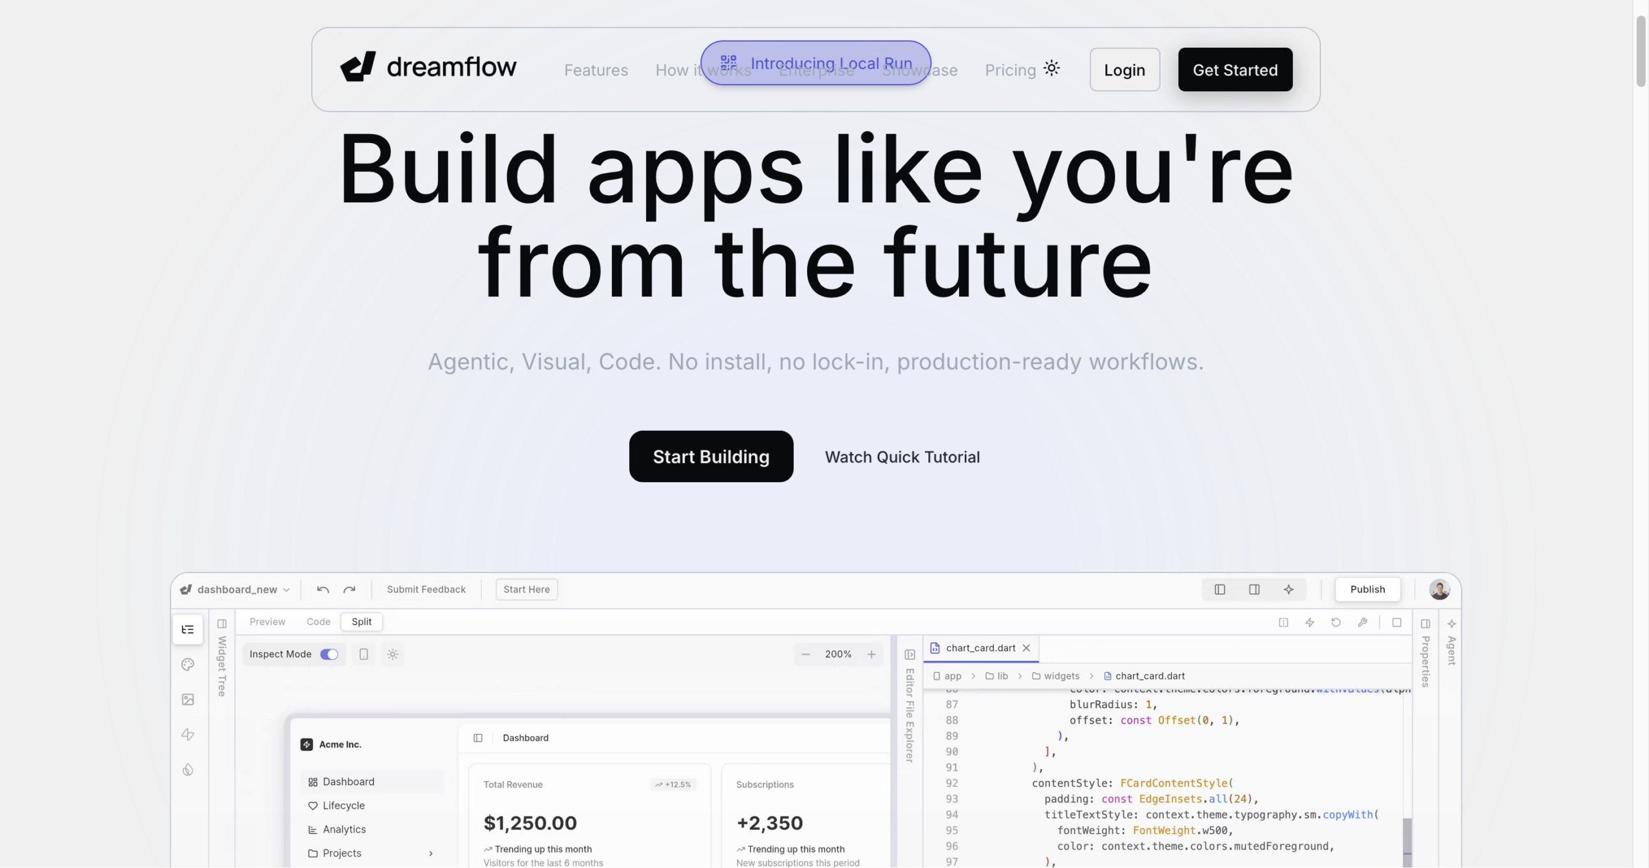1649x868 pixels.
Task: Toggle the Inspect Mode switch
Action: (x=329, y=654)
